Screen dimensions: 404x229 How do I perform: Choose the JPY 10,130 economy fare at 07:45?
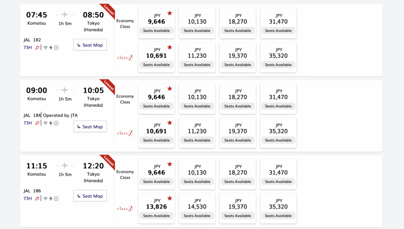coord(197,23)
